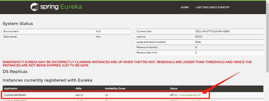Select the current time value 2021-04-07T16:25:48 +0800
269x101 pixels.
tap(212, 32)
